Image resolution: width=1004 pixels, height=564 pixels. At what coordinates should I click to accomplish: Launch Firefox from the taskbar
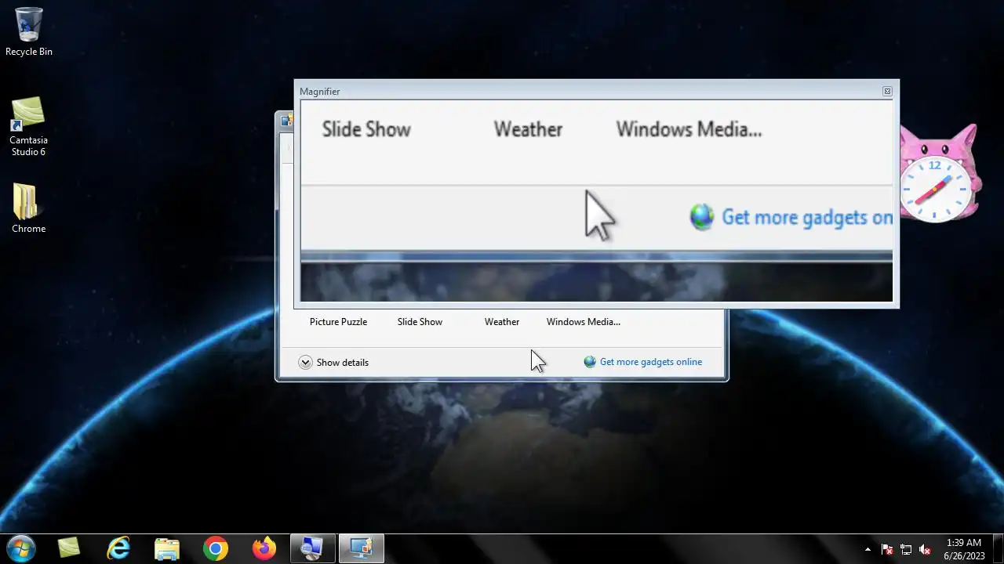pos(264,548)
